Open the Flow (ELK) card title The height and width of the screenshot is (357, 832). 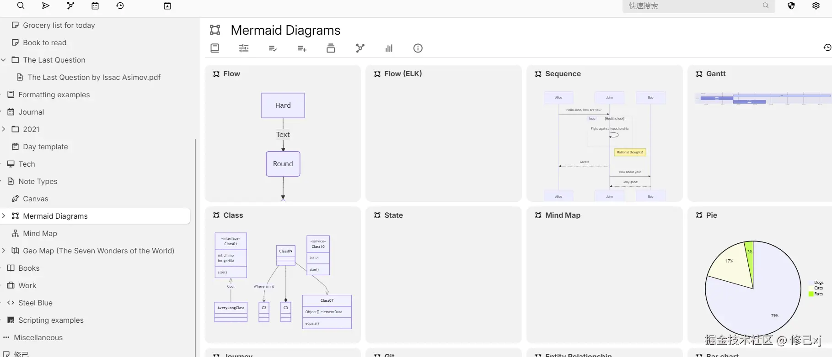click(x=403, y=74)
